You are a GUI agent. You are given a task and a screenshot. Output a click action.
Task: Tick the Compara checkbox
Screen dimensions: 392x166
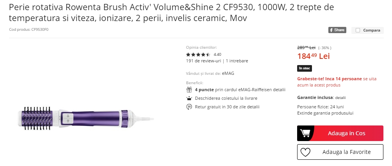coord(358,30)
